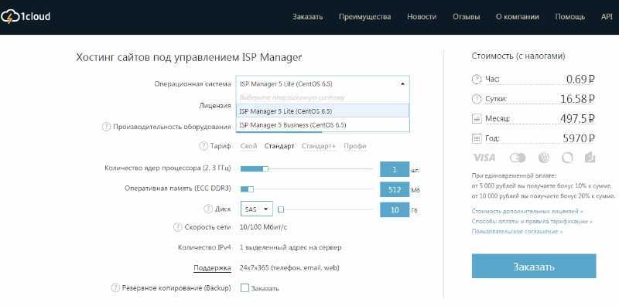The height and width of the screenshot is (306, 619).
Task: Click the help icon next to Резервное копирование
Action: 115,288
